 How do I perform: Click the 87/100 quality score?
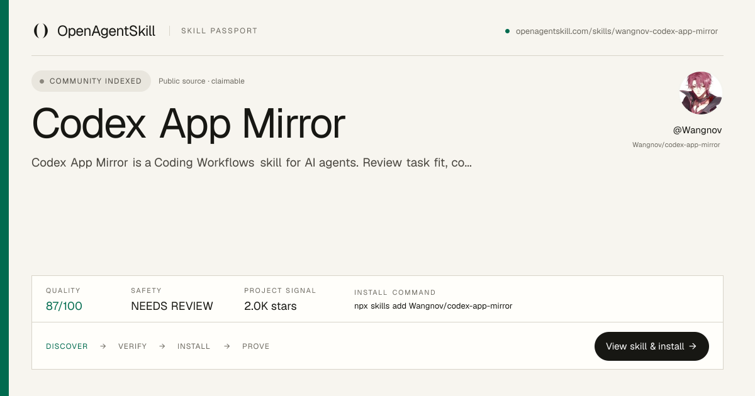pyautogui.click(x=64, y=306)
